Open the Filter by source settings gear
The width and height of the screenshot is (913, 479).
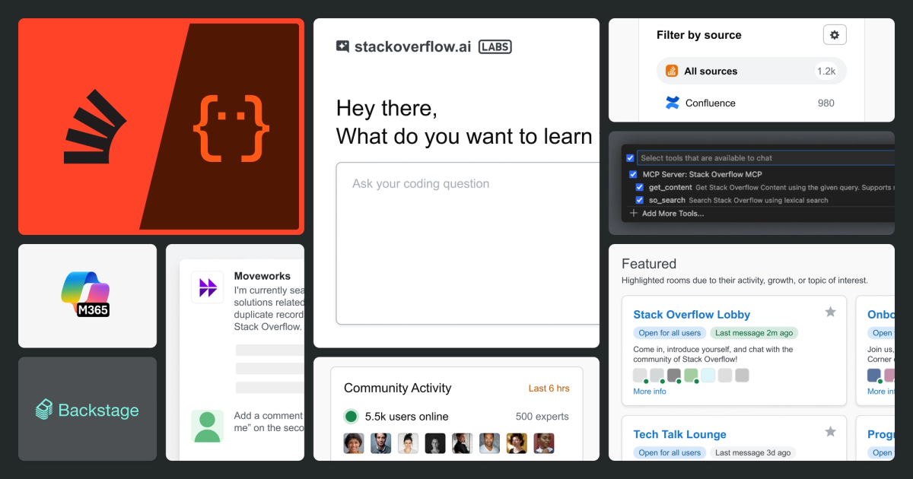(x=835, y=34)
